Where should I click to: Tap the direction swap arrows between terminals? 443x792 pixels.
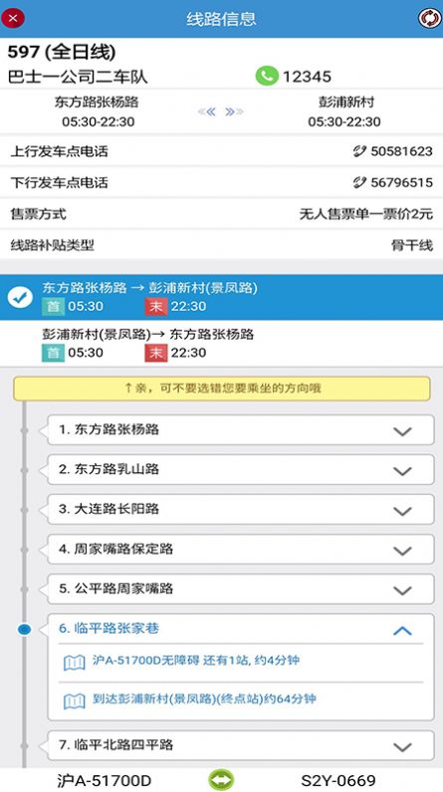(x=220, y=112)
